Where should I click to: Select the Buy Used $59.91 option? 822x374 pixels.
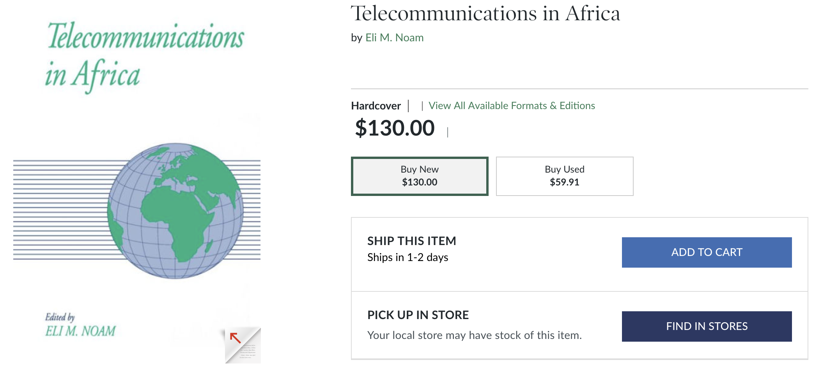tap(565, 176)
